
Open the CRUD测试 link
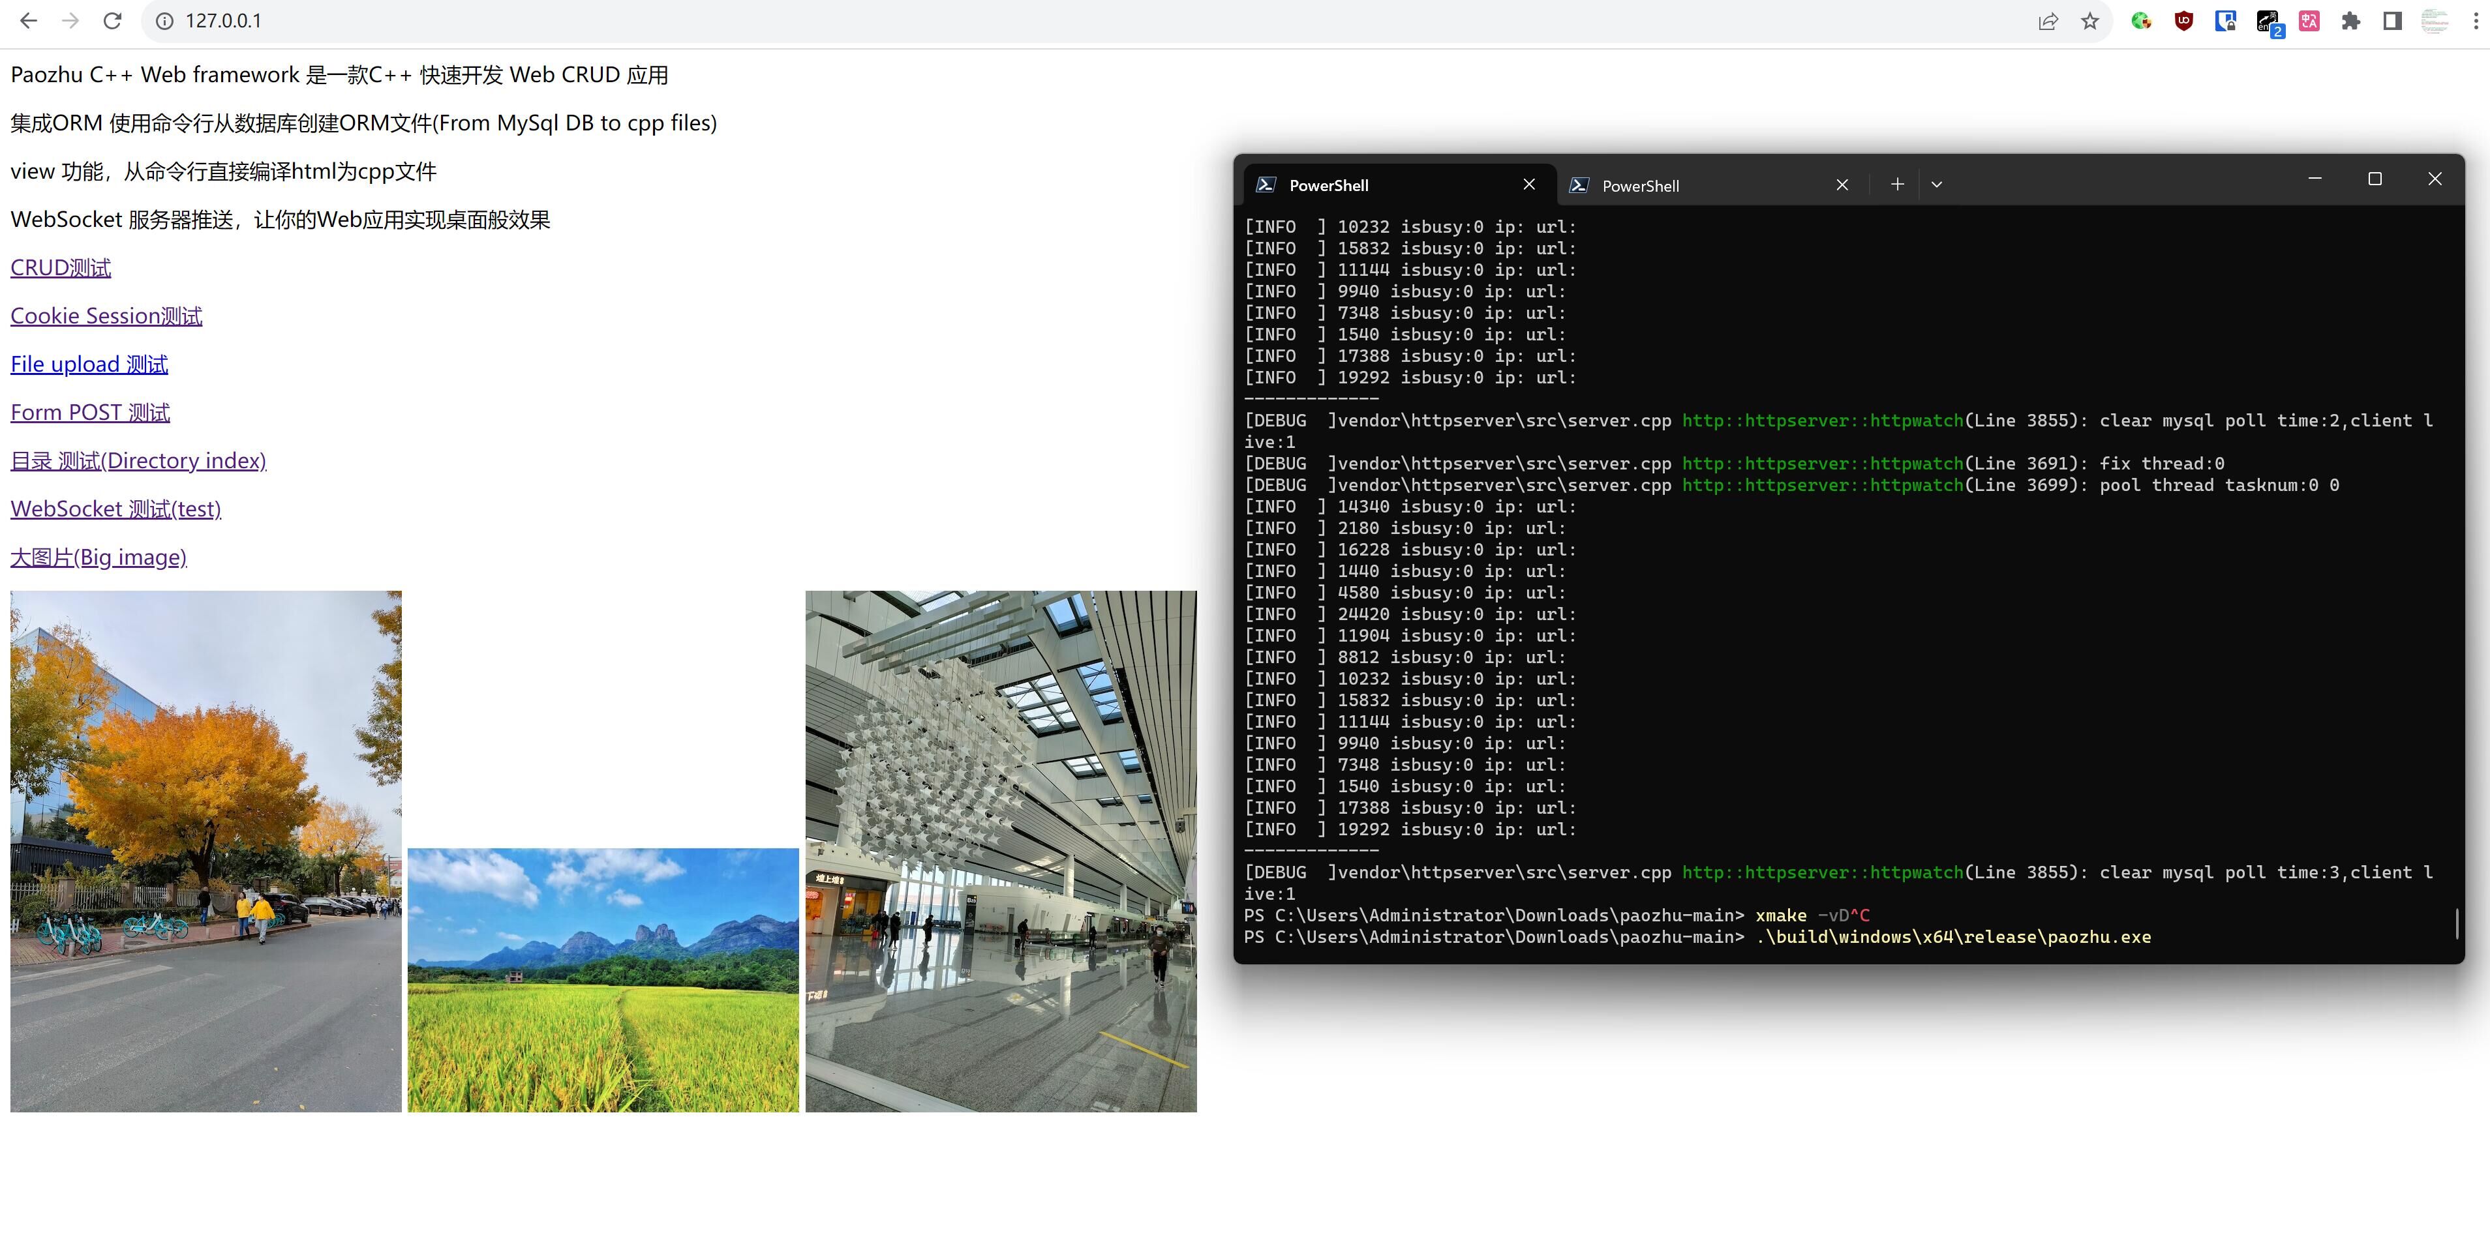(x=61, y=268)
